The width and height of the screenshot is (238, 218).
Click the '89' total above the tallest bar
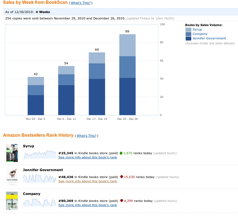[x=127, y=31]
